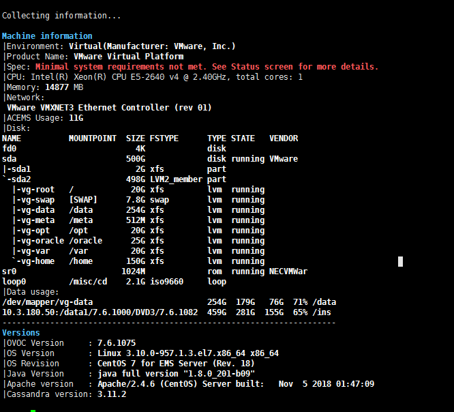
Task: Click the green cursor at the prompt
Action: coord(33,411)
